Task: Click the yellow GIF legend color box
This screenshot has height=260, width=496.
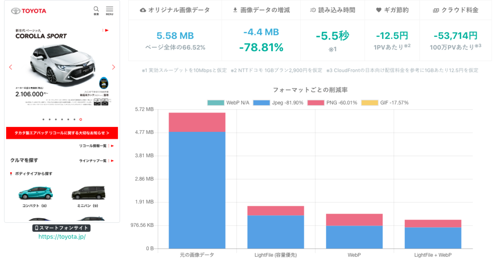Action: click(x=370, y=103)
